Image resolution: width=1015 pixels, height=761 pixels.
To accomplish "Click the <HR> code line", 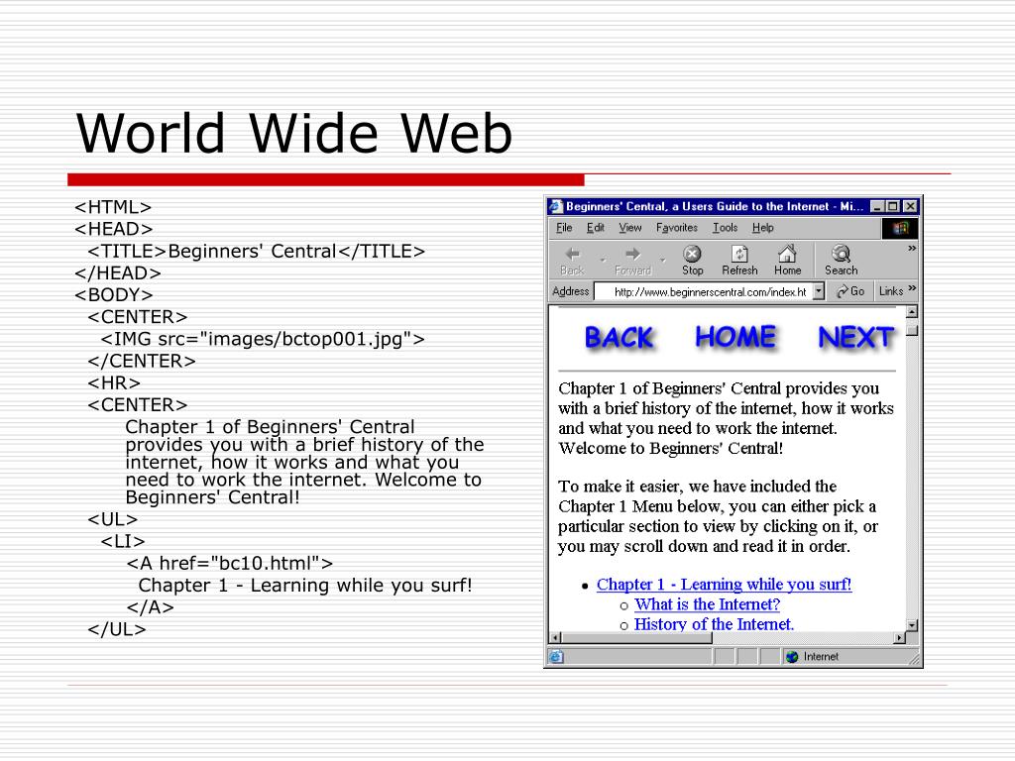I will point(114,383).
